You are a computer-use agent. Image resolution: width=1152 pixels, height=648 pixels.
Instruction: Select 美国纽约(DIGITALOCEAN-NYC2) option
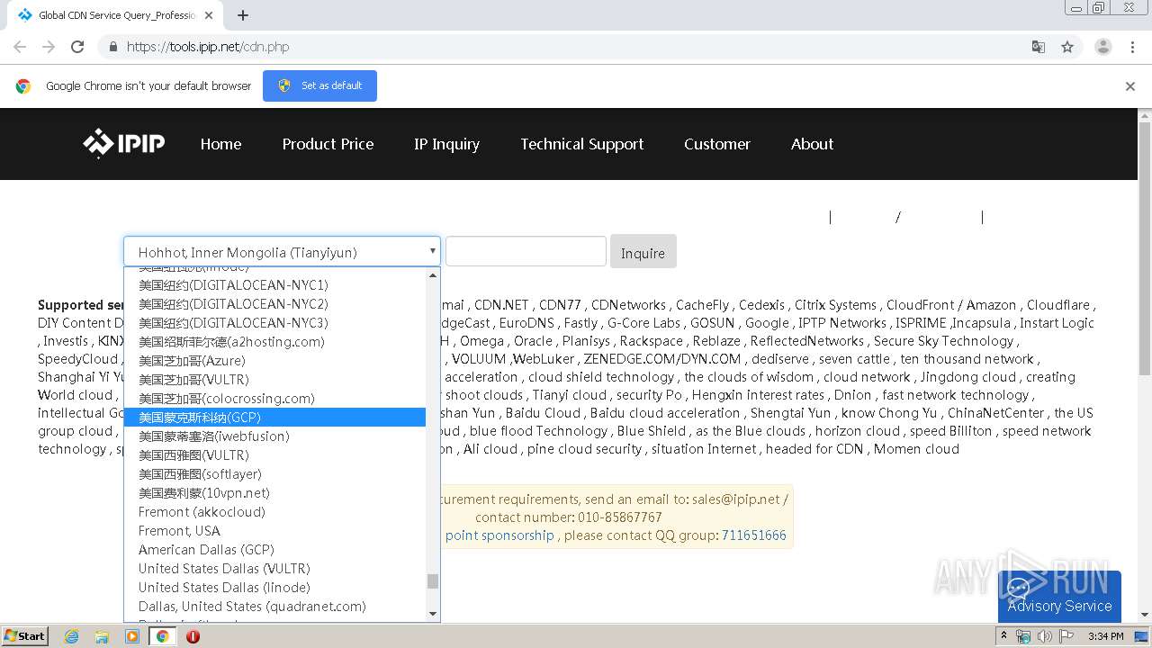(274, 304)
